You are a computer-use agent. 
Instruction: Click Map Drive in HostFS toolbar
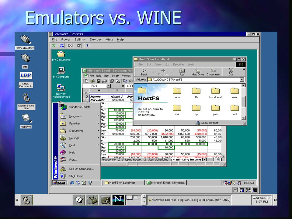click(x=198, y=72)
